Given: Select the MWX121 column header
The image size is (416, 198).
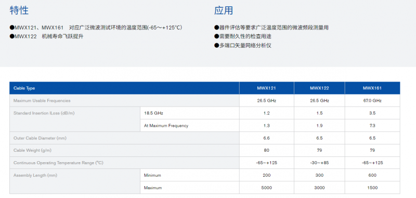Looking at the screenshot, I should tap(267, 88).
